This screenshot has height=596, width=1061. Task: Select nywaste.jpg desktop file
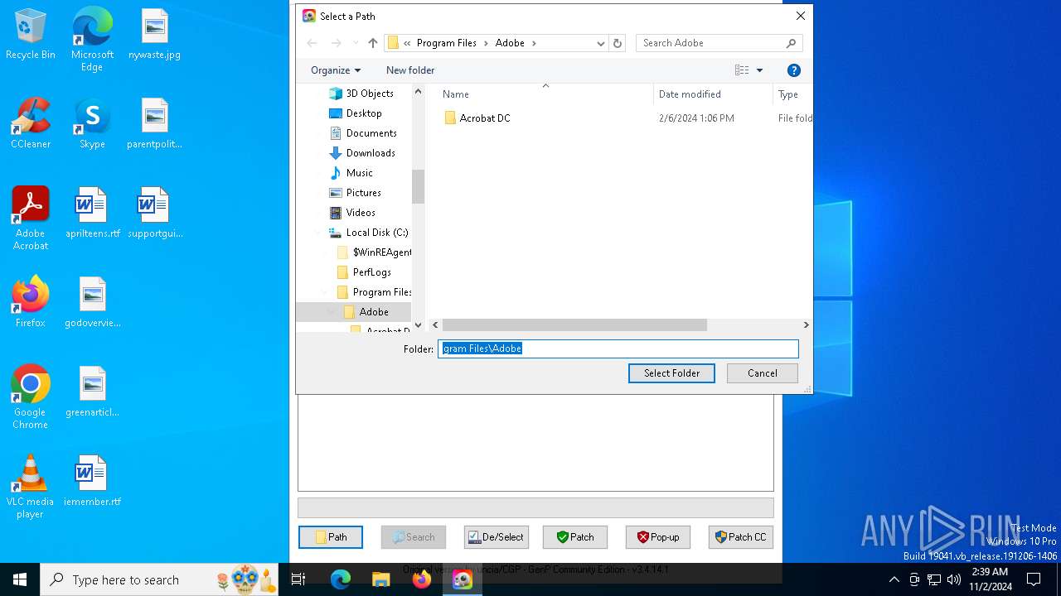pyautogui.click(x=154, y=34)
